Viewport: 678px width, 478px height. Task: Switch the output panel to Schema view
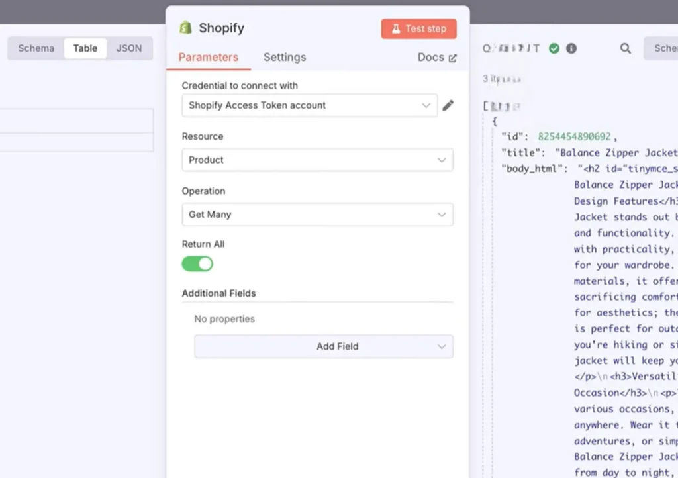click(663, 48)
